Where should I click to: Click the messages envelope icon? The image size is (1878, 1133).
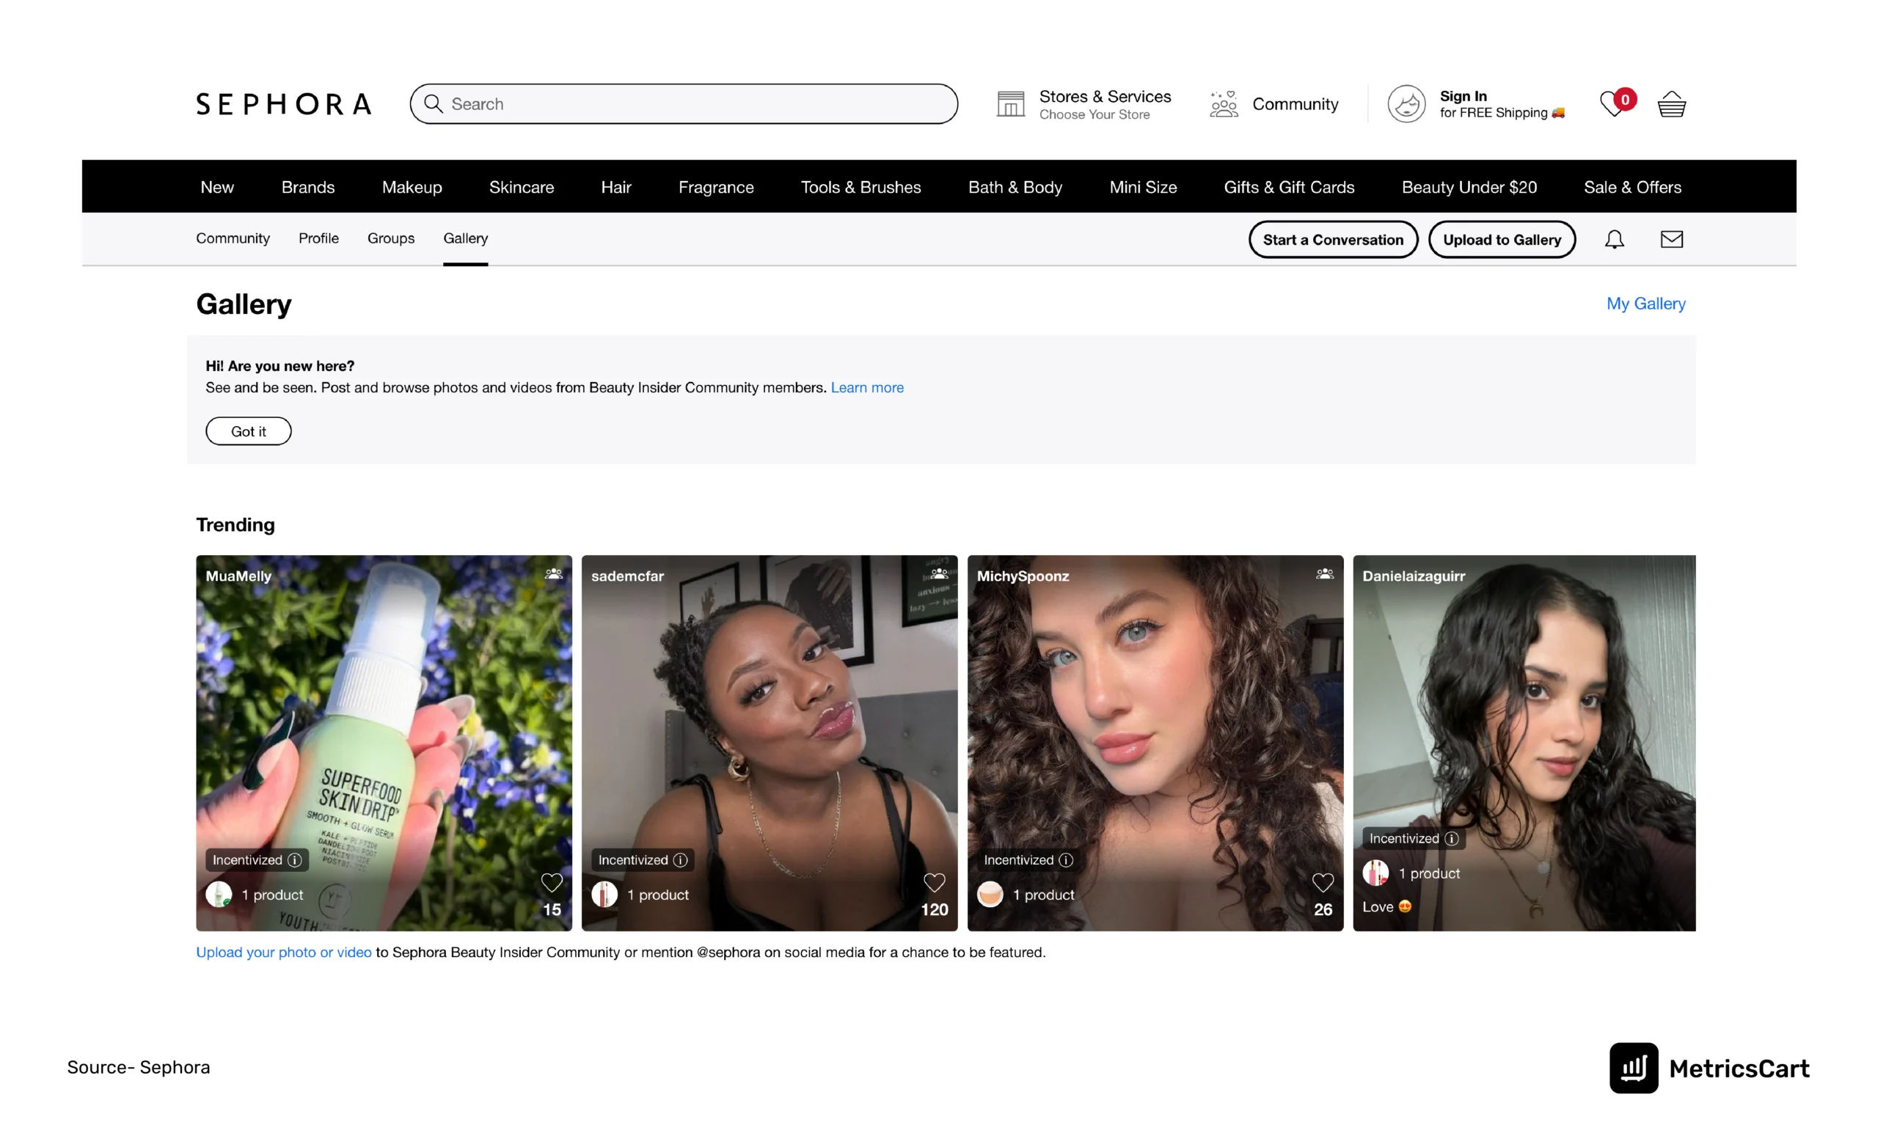click(x=1671, y=240)
